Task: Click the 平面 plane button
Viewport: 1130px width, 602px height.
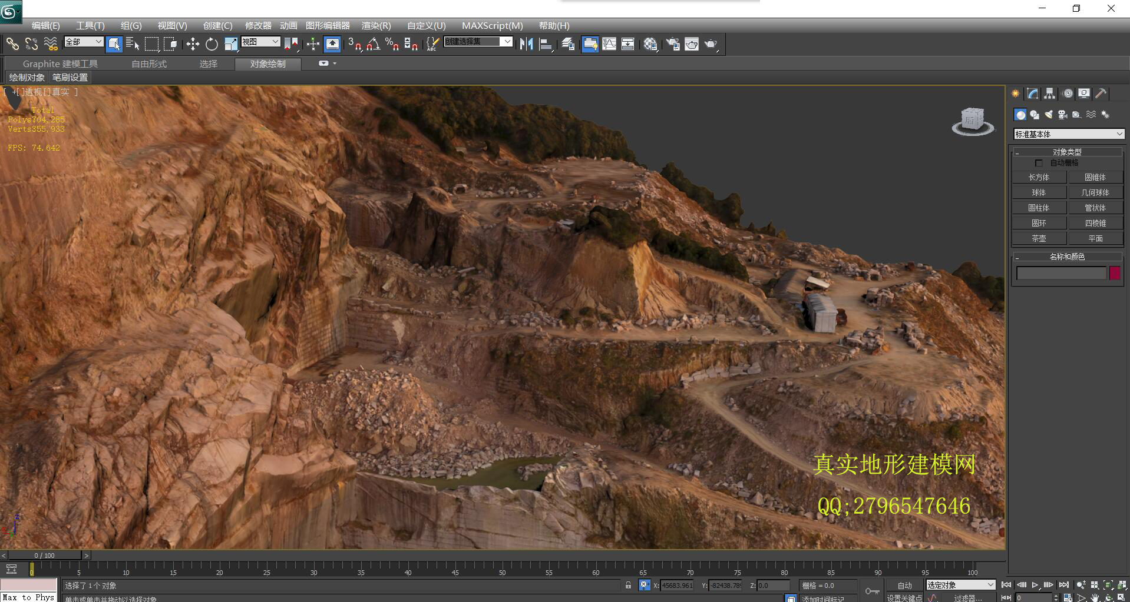Action: coord(1095,238)
